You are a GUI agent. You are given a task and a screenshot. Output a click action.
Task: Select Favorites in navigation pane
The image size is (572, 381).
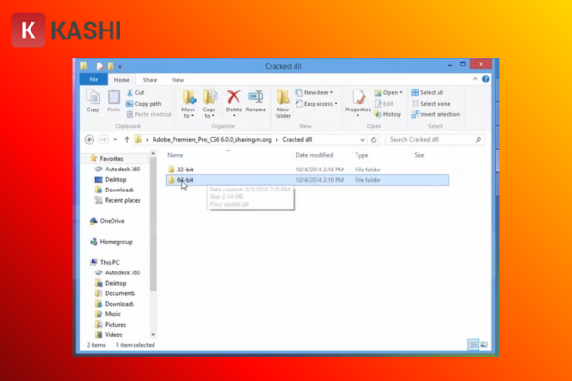click(x=112, y=159)
